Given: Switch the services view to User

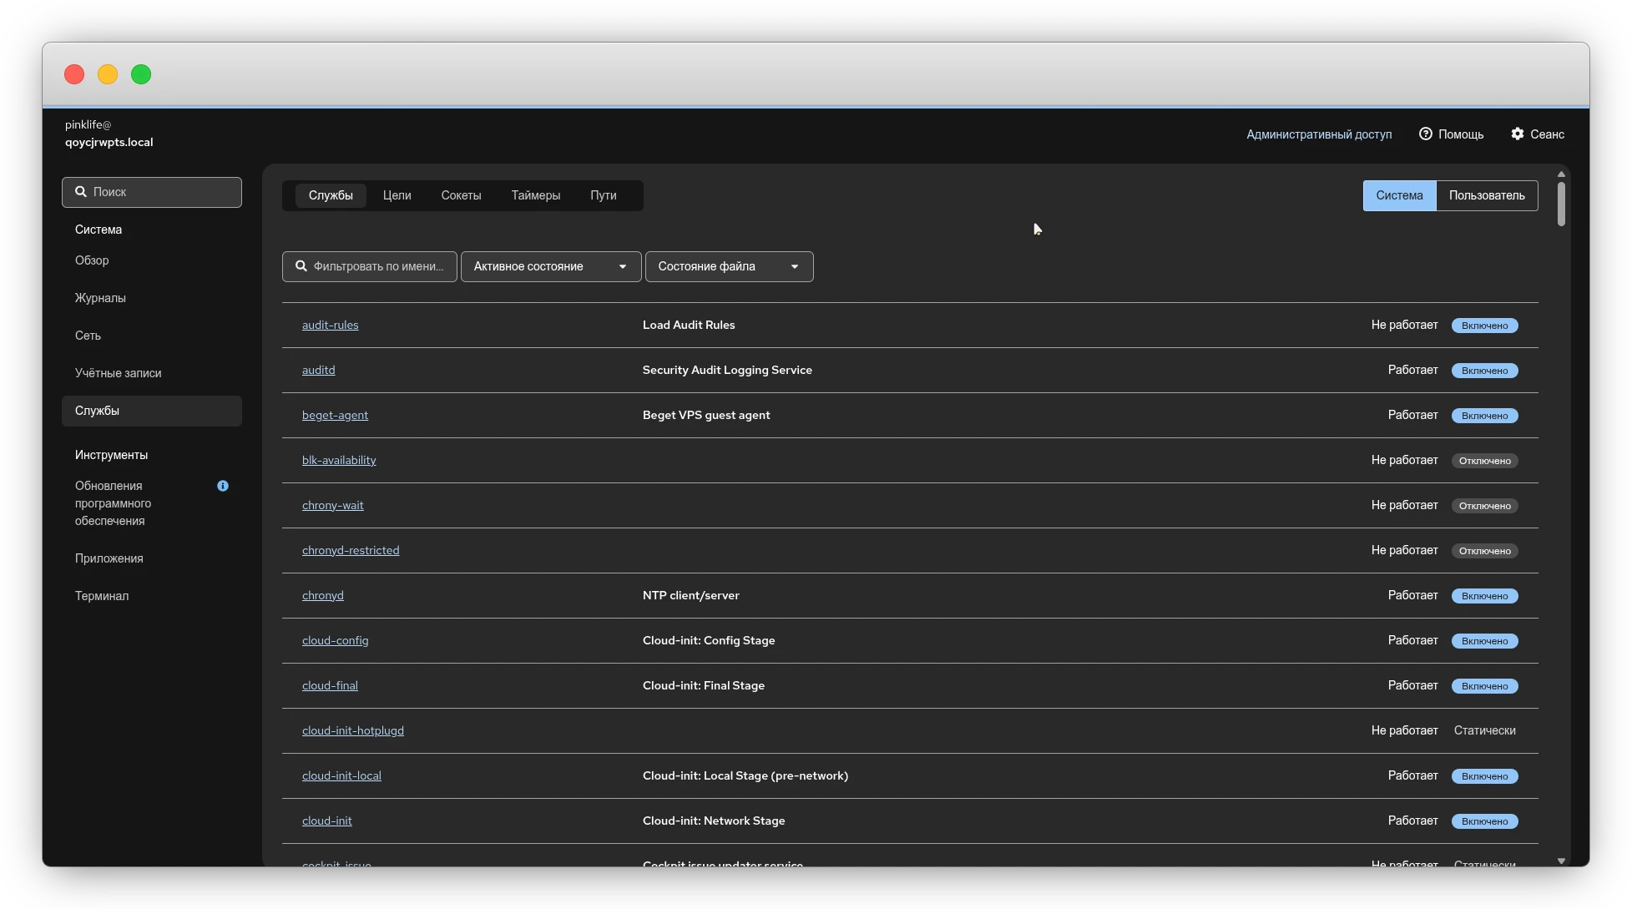Looking at the screenshot, I should coord(1486,195).
